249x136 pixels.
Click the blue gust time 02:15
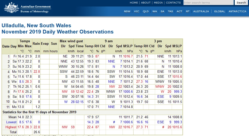(x=79, y=102)
